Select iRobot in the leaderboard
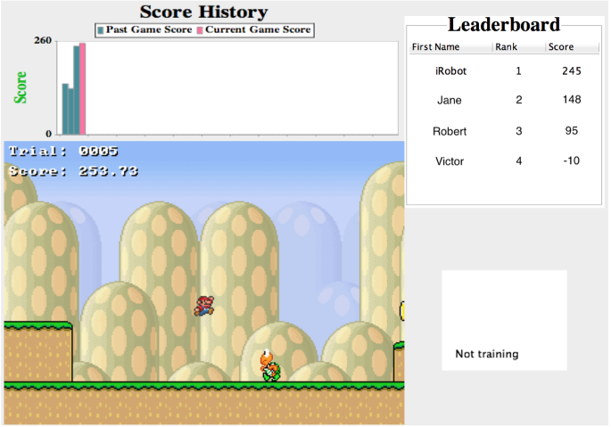Image resolution: width=611 pixels, height=427 pixels. [450, 71]
